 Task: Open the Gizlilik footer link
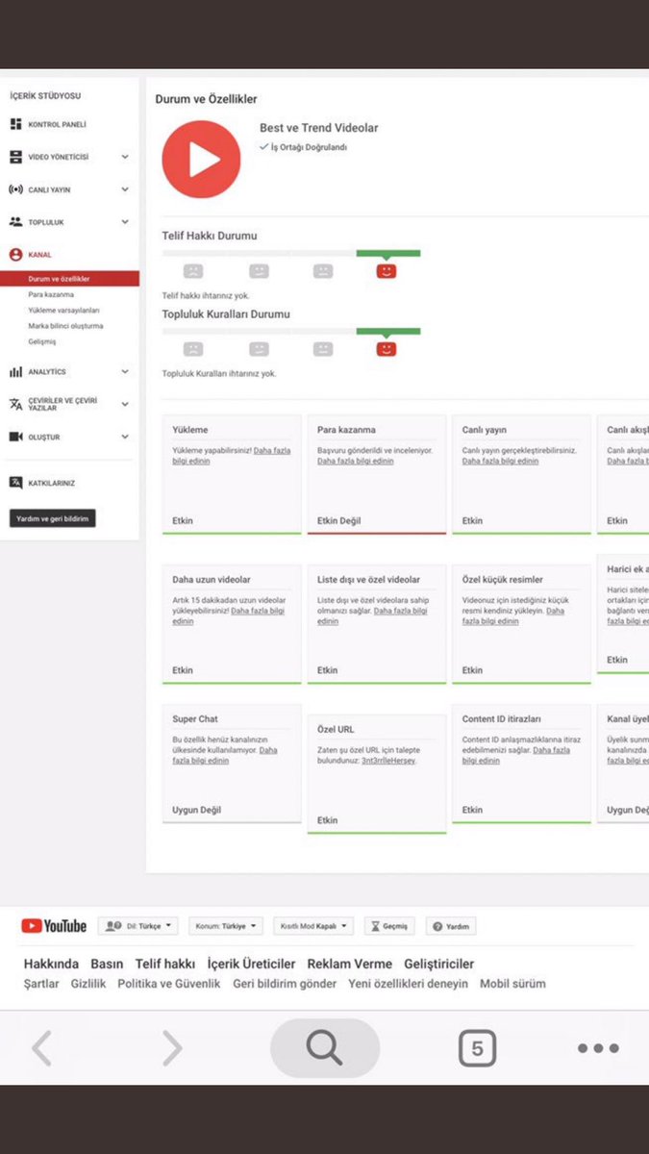coord(88,984)
